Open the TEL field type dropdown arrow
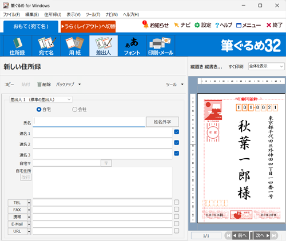This screenshot has width=286, height=241. (x=29, y=203)
